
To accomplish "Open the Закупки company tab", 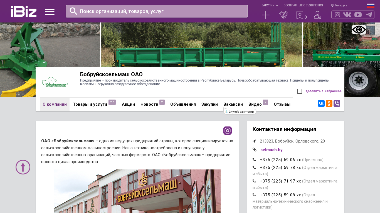I will [209, 104].
